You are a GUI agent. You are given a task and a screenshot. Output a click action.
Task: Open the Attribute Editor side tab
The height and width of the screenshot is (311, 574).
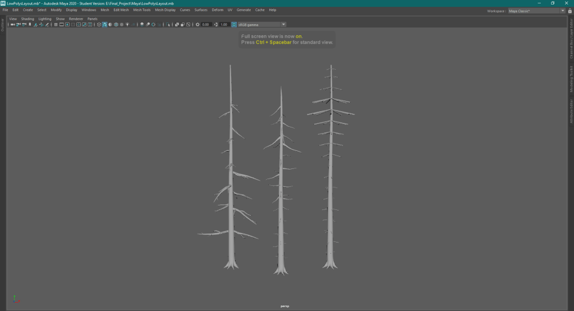(571, 111)
